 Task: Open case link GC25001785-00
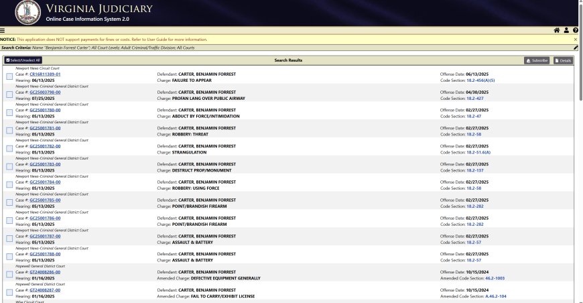[45, 200]
